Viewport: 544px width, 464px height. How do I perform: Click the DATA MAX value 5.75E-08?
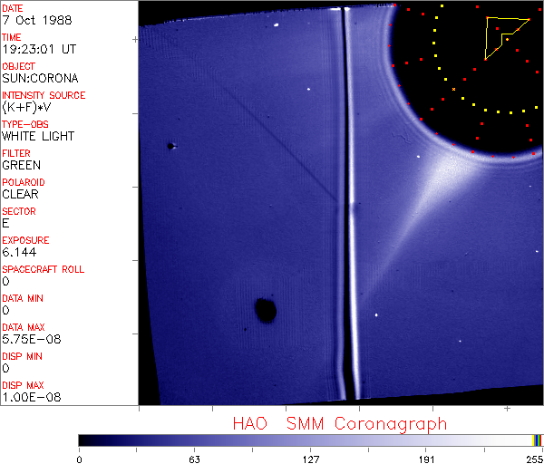pos(27,340)
